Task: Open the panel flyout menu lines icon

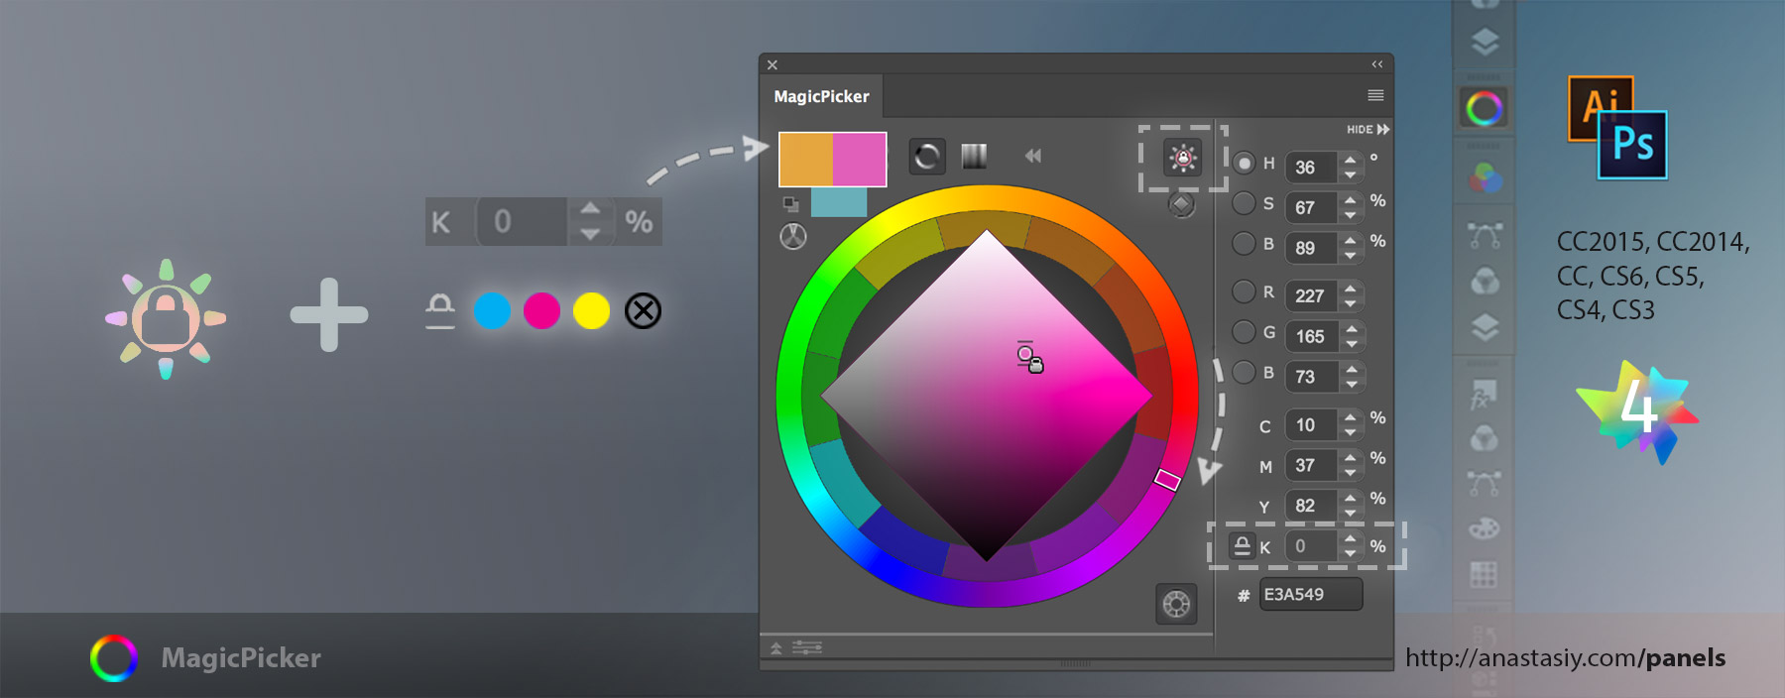Action: pos(1375,95)
